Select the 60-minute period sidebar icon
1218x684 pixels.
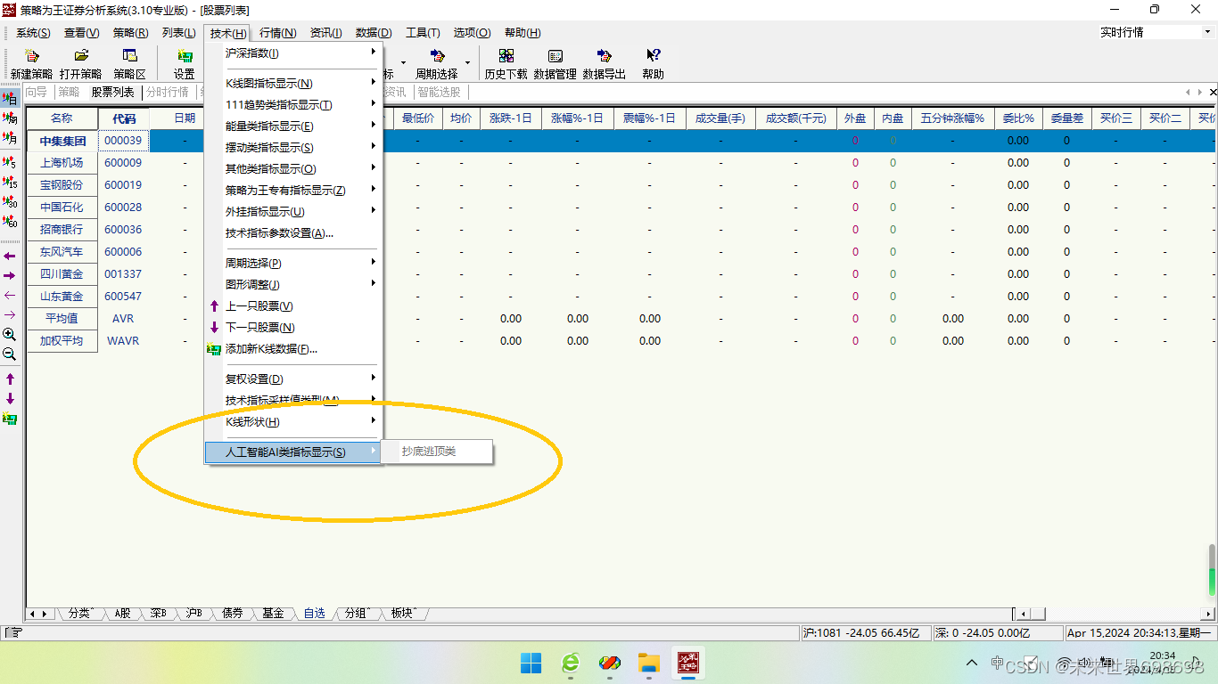point(10,223)
